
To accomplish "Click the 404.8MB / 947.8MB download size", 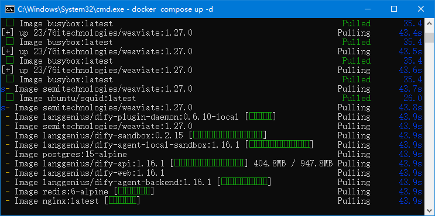I will pos(293,163).
